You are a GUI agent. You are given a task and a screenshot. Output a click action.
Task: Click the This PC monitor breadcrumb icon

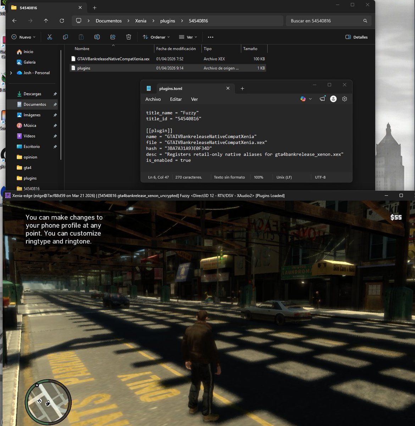79,21
